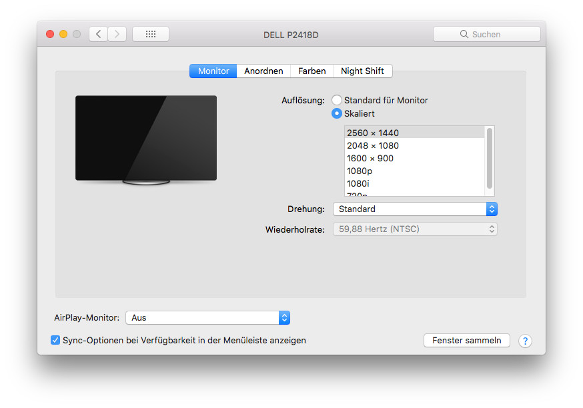This screenshot has height=408, width=583.
Task: Select the 'Skaliert' radio option
Action: [x=337, y=113]
